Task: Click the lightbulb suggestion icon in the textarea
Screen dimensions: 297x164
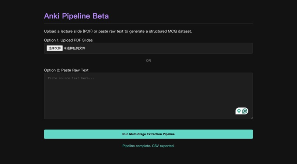Action: 239,111
